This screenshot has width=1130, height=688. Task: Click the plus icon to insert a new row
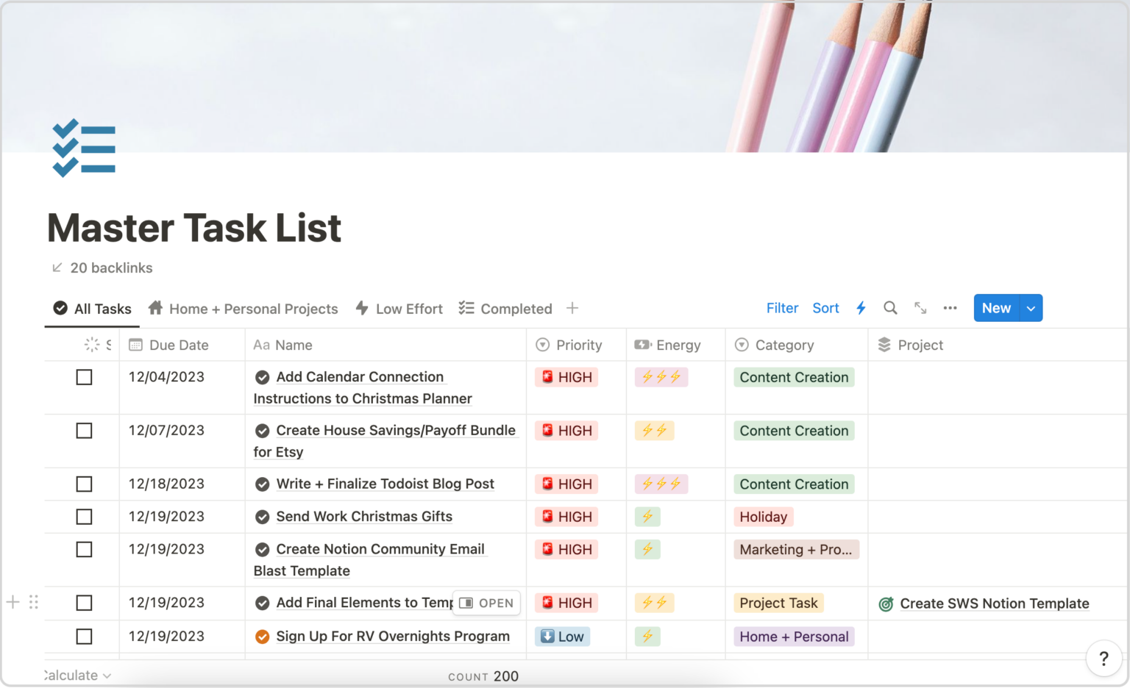tap(12, 602)
